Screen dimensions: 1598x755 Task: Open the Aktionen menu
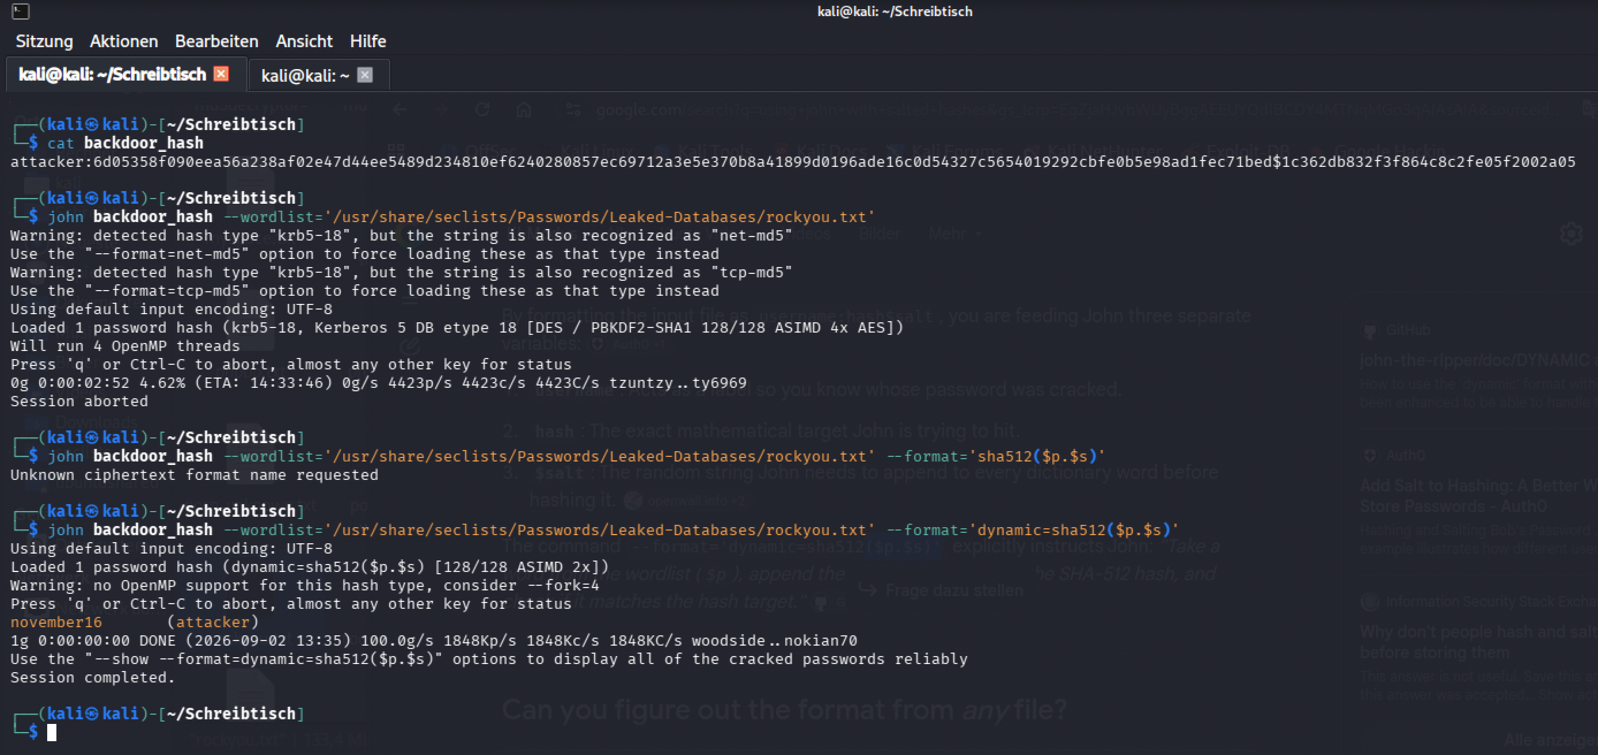(x=123, y=41)
